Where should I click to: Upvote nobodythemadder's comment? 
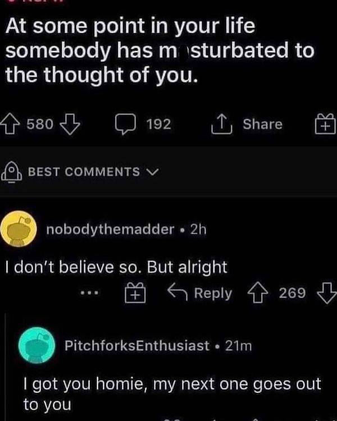258,292
